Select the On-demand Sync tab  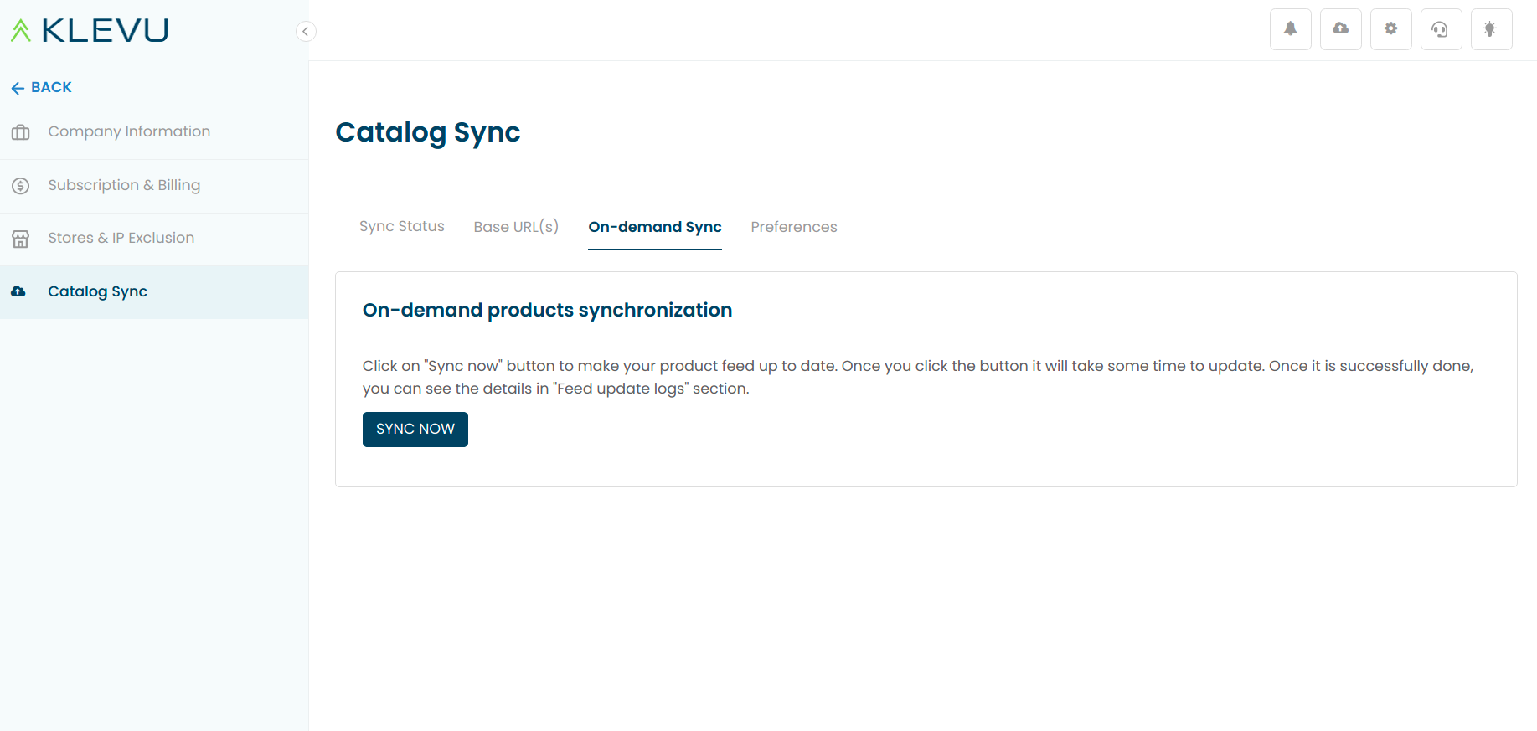coord(655,227)
